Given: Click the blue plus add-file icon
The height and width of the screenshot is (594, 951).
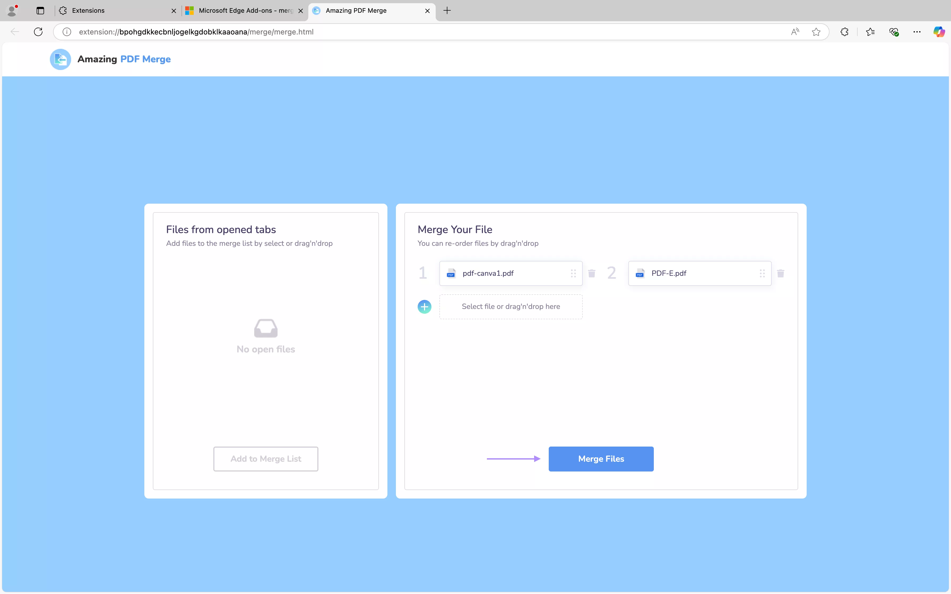Looking at the screenshot, I should [424, 307].
